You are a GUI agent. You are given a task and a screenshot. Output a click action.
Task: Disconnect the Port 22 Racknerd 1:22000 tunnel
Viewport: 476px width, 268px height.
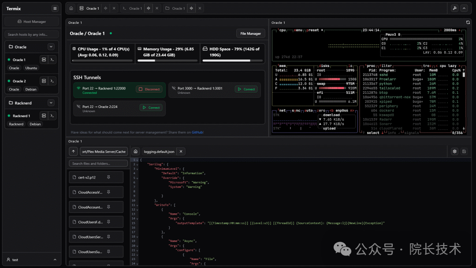tap(149, 89)
